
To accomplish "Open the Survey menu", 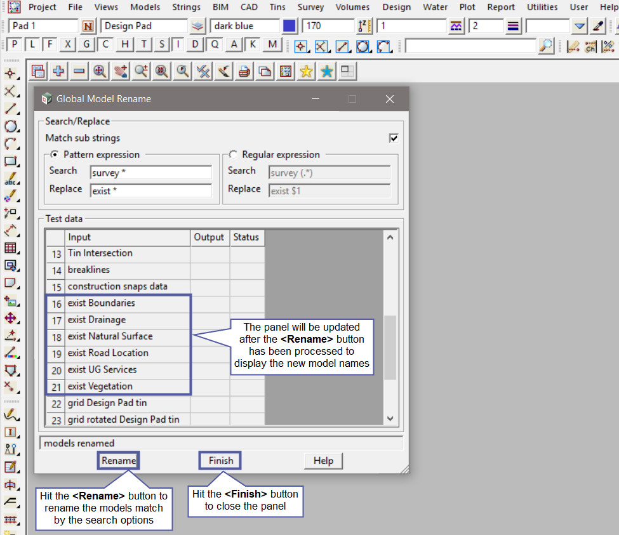I will point(310,7).
